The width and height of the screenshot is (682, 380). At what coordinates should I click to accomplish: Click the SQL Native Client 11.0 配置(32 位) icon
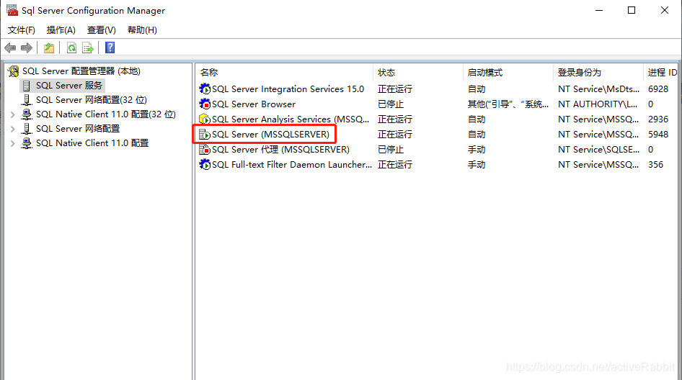(27, 114)
